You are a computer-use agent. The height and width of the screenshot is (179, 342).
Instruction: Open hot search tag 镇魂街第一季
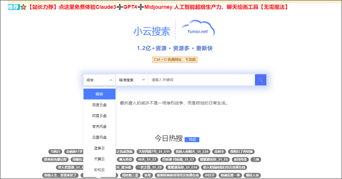[230, 175]
